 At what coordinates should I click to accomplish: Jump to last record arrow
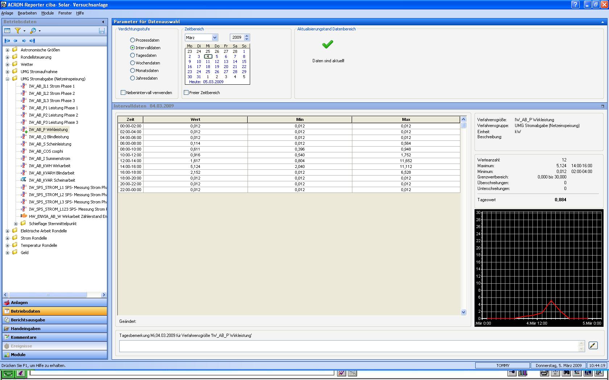pyautogui.click(x=32, y=41)
